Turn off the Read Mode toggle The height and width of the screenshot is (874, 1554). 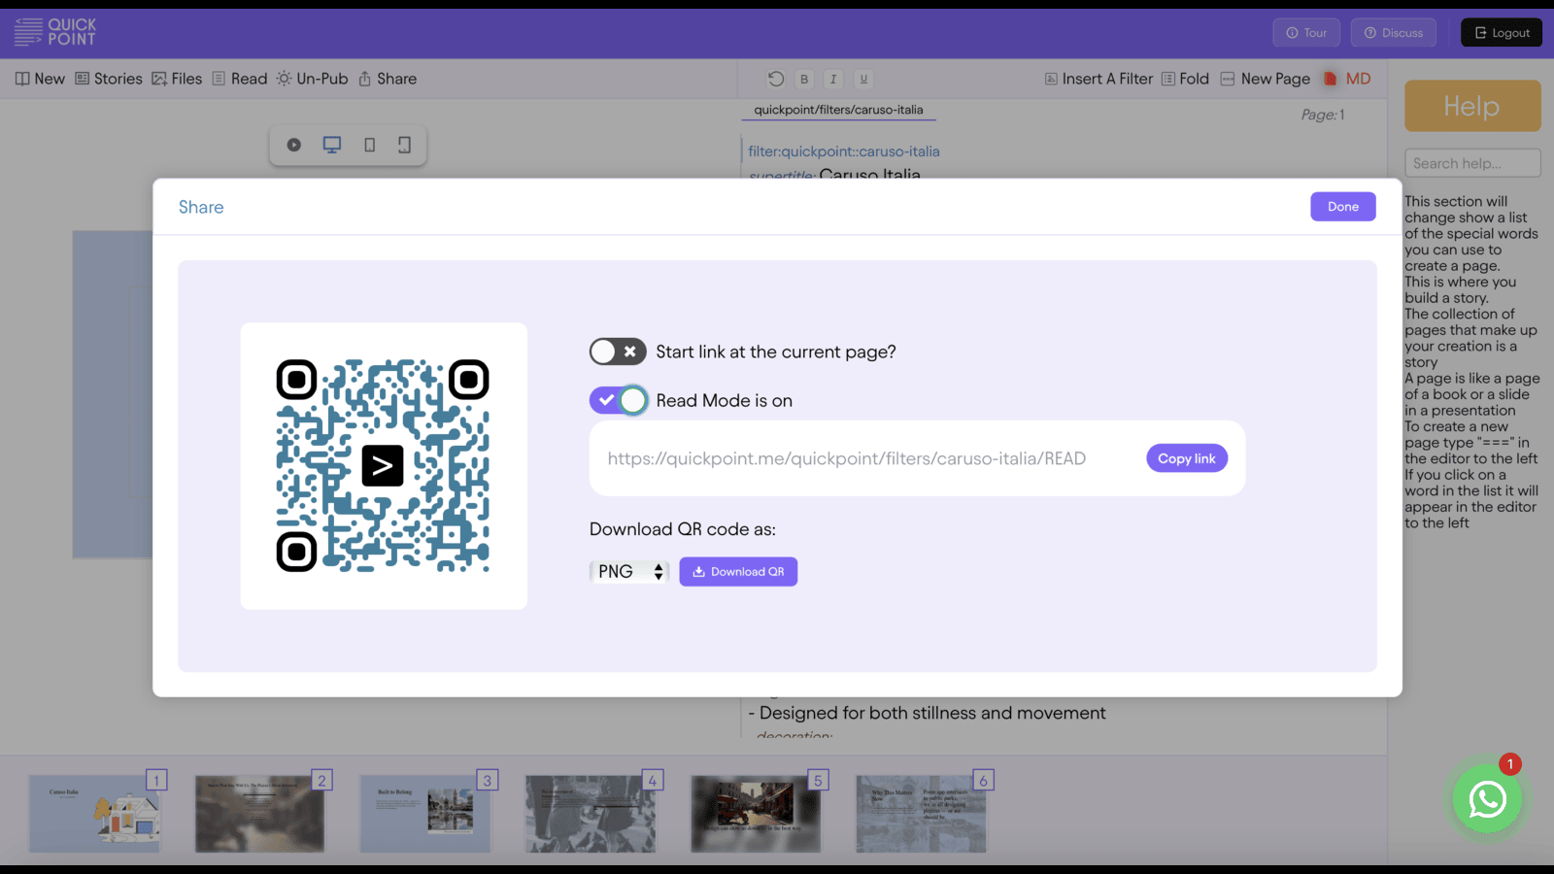[618, 400]
